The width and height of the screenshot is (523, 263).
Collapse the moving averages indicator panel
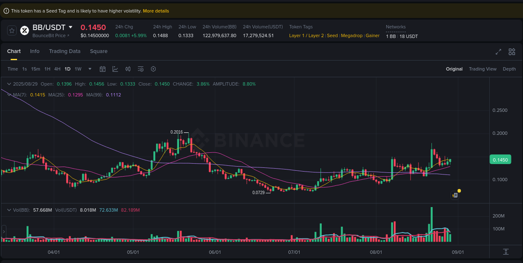pos(8,95)
